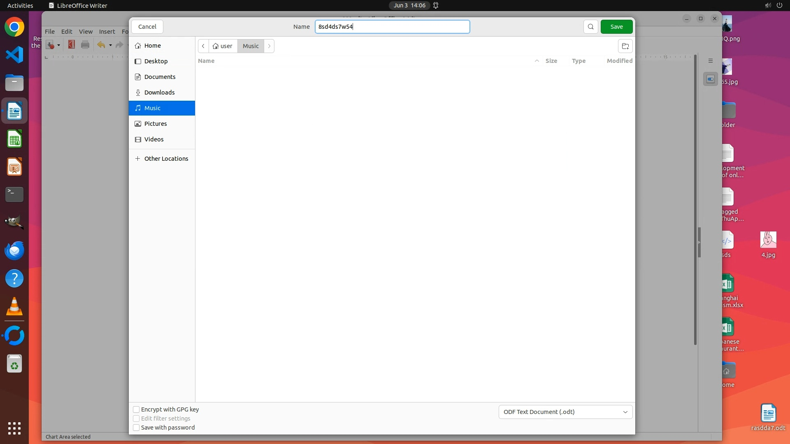Toggle the Edit filter settings checkbox
Image resolution: width=790 pixels, height=444 pixels.
(136, 419)
